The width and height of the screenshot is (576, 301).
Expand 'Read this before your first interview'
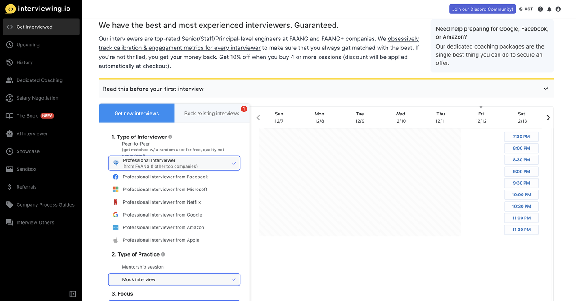coord(545,89)
